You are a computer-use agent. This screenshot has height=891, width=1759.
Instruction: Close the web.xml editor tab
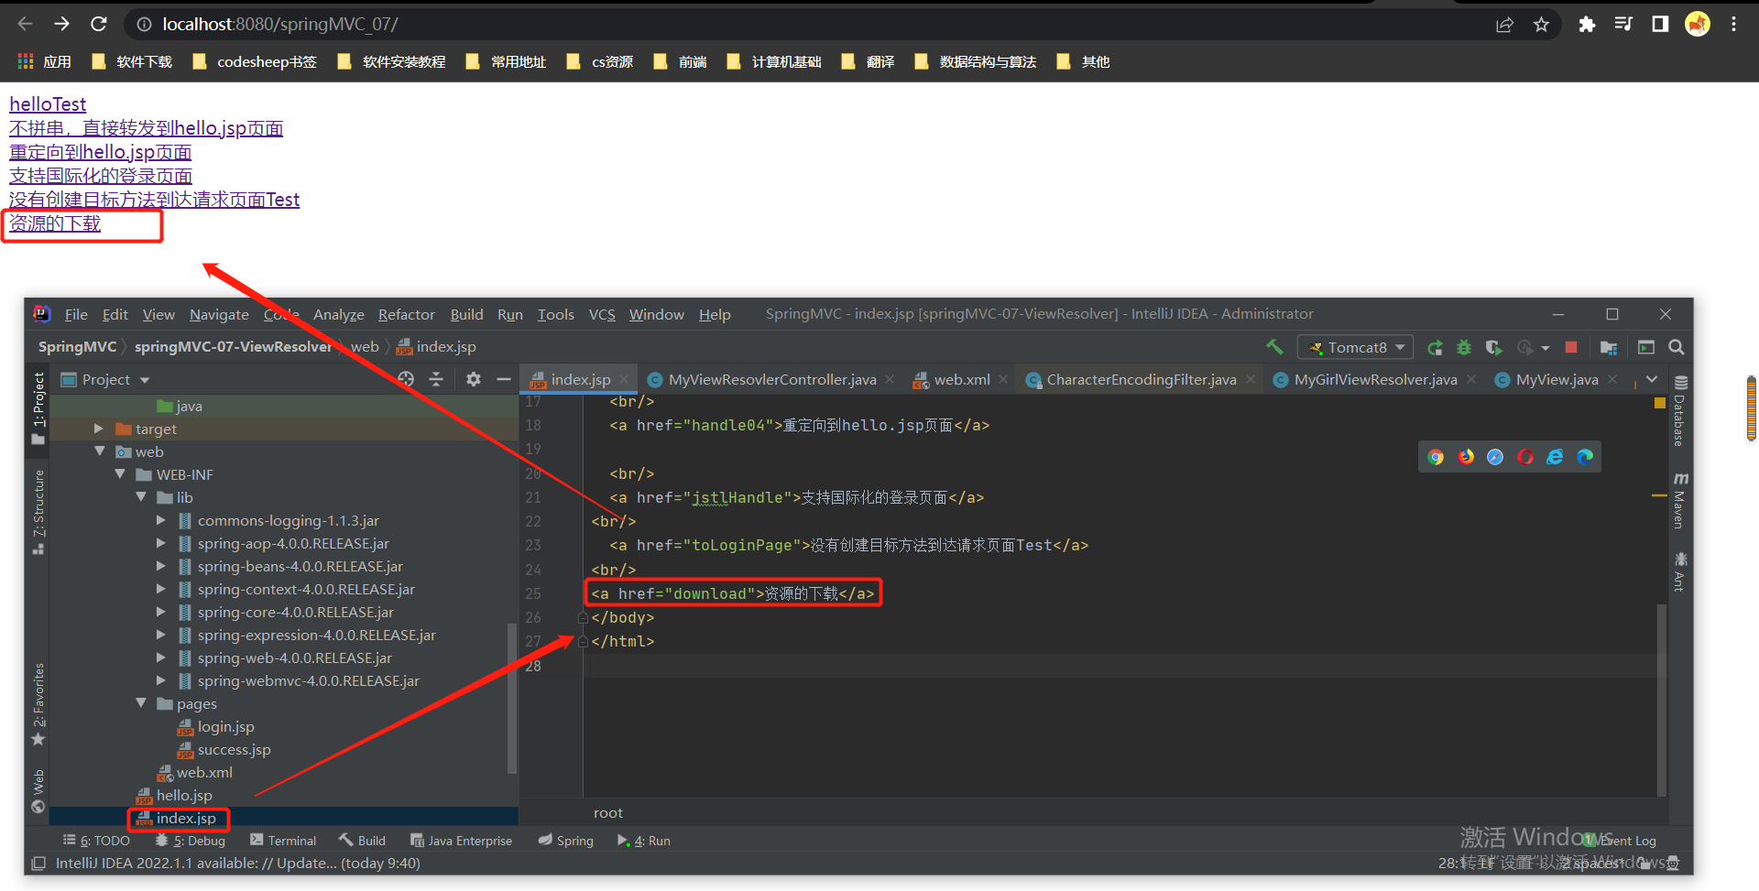(1003, 379)
